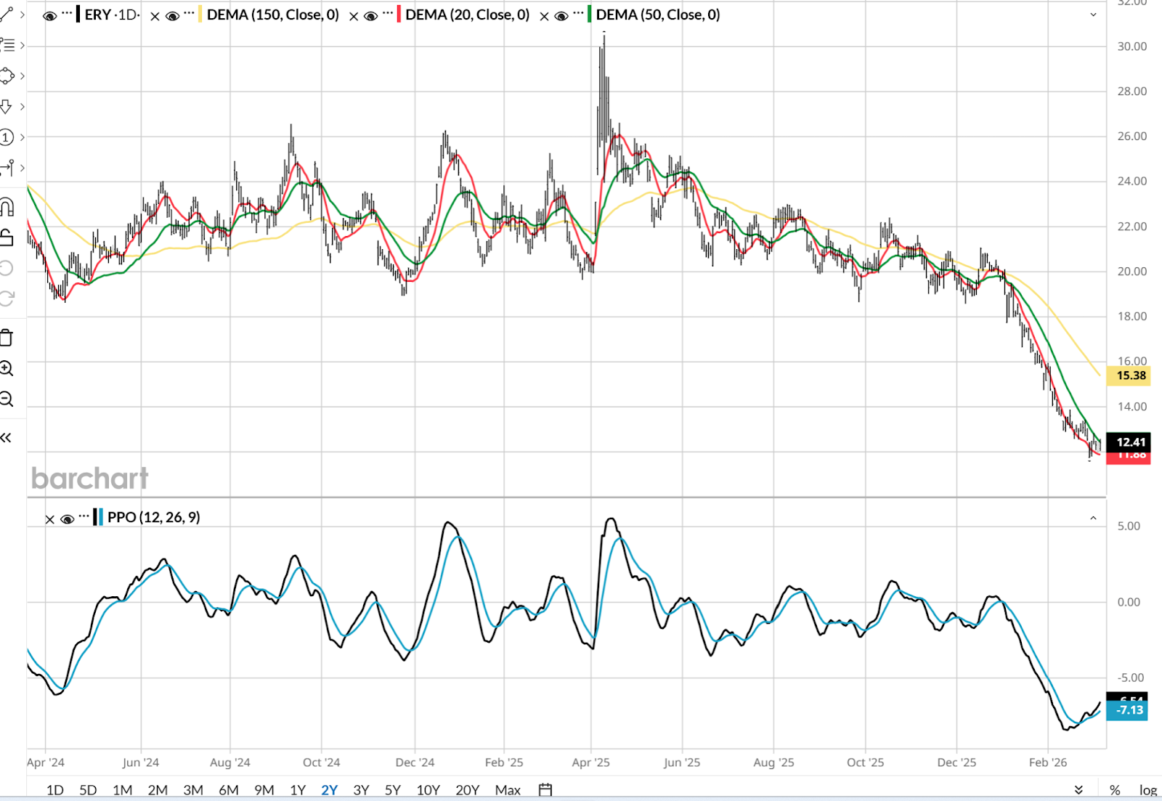Hide the ERY price series with the eye icon
Image resolution: width=1162 pixels, height=801 pixels.
point(49,16)
